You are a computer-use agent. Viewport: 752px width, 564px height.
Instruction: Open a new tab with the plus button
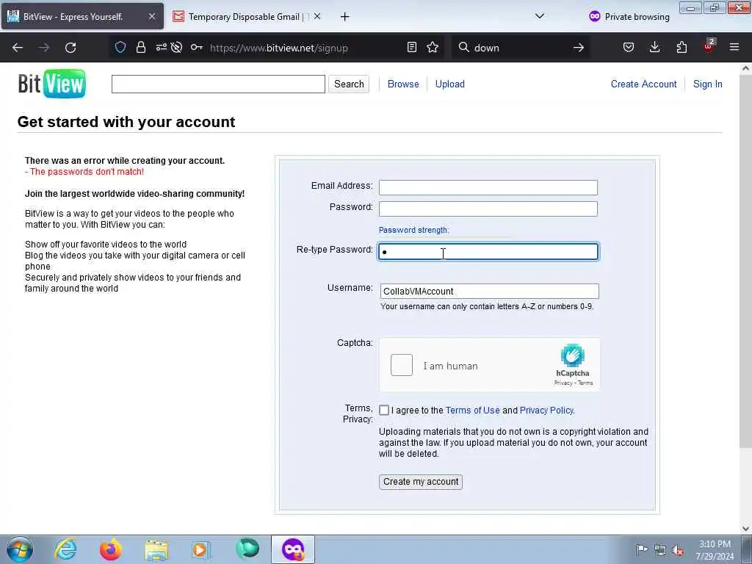coord(344,17)
